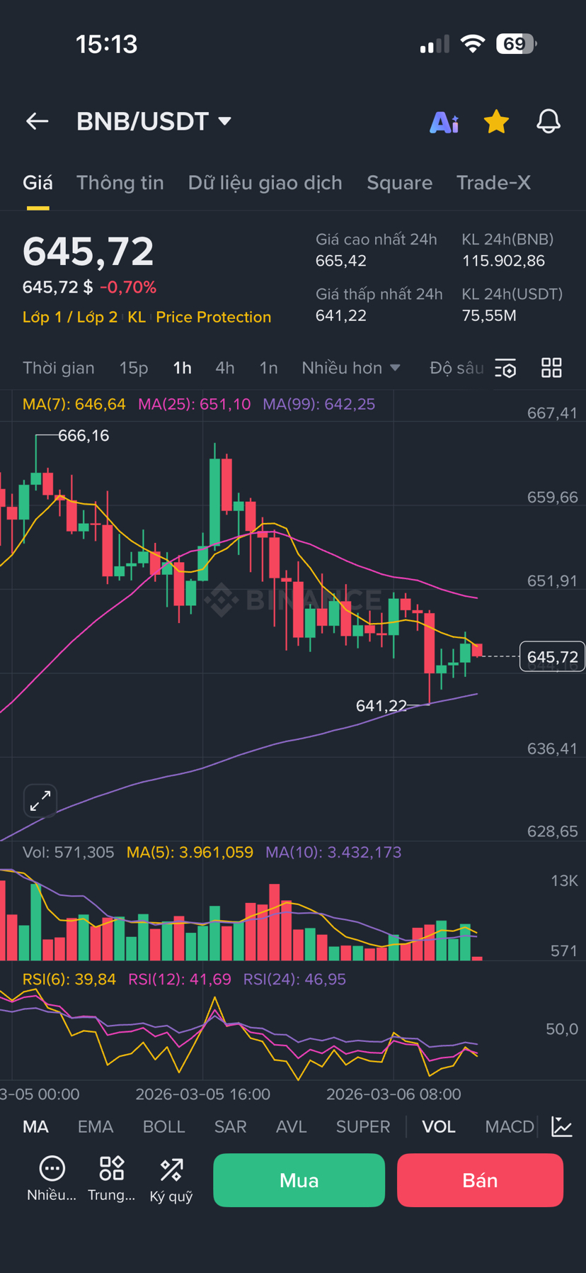
Task: Tap the status bar clock 15:13
Action: [106, 44]
